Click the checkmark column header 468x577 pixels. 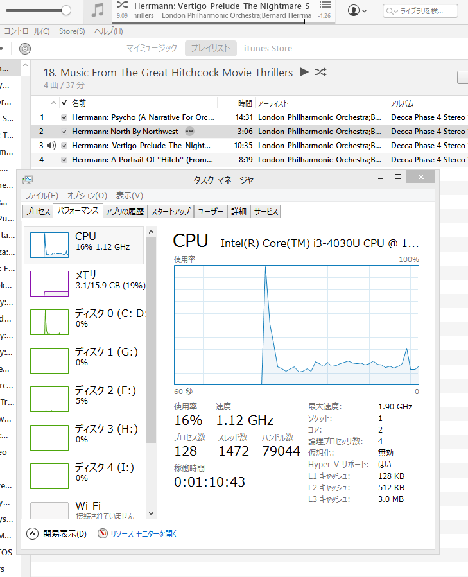(64, 103)
